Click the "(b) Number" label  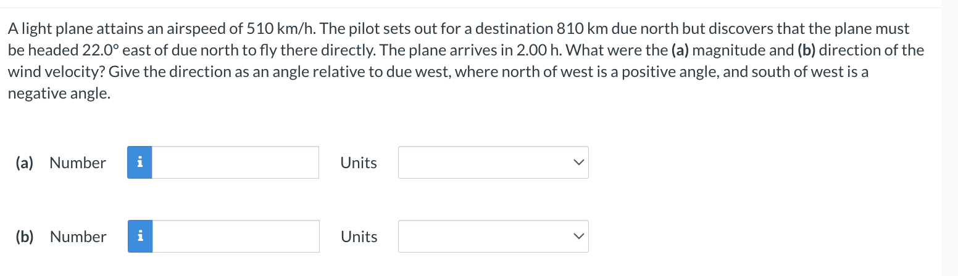click(x=60, y=237)
